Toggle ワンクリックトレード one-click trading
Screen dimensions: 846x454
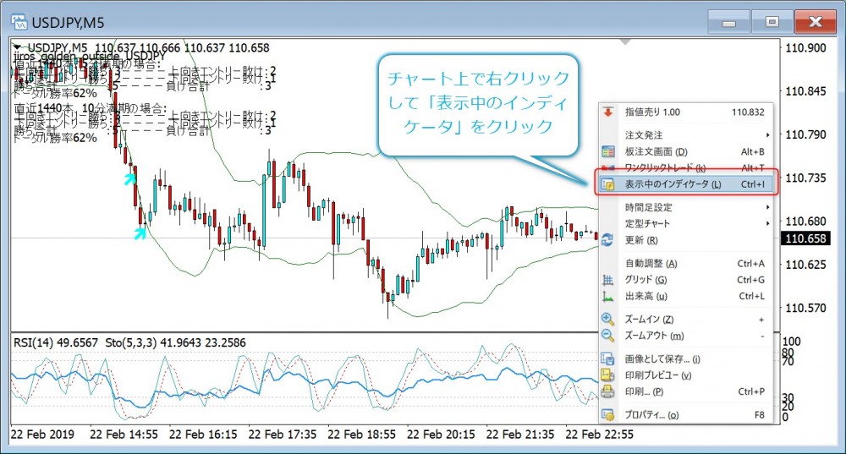(x=664, y=167)
